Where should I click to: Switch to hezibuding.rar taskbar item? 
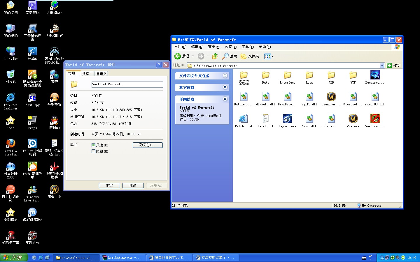point(122,258)
